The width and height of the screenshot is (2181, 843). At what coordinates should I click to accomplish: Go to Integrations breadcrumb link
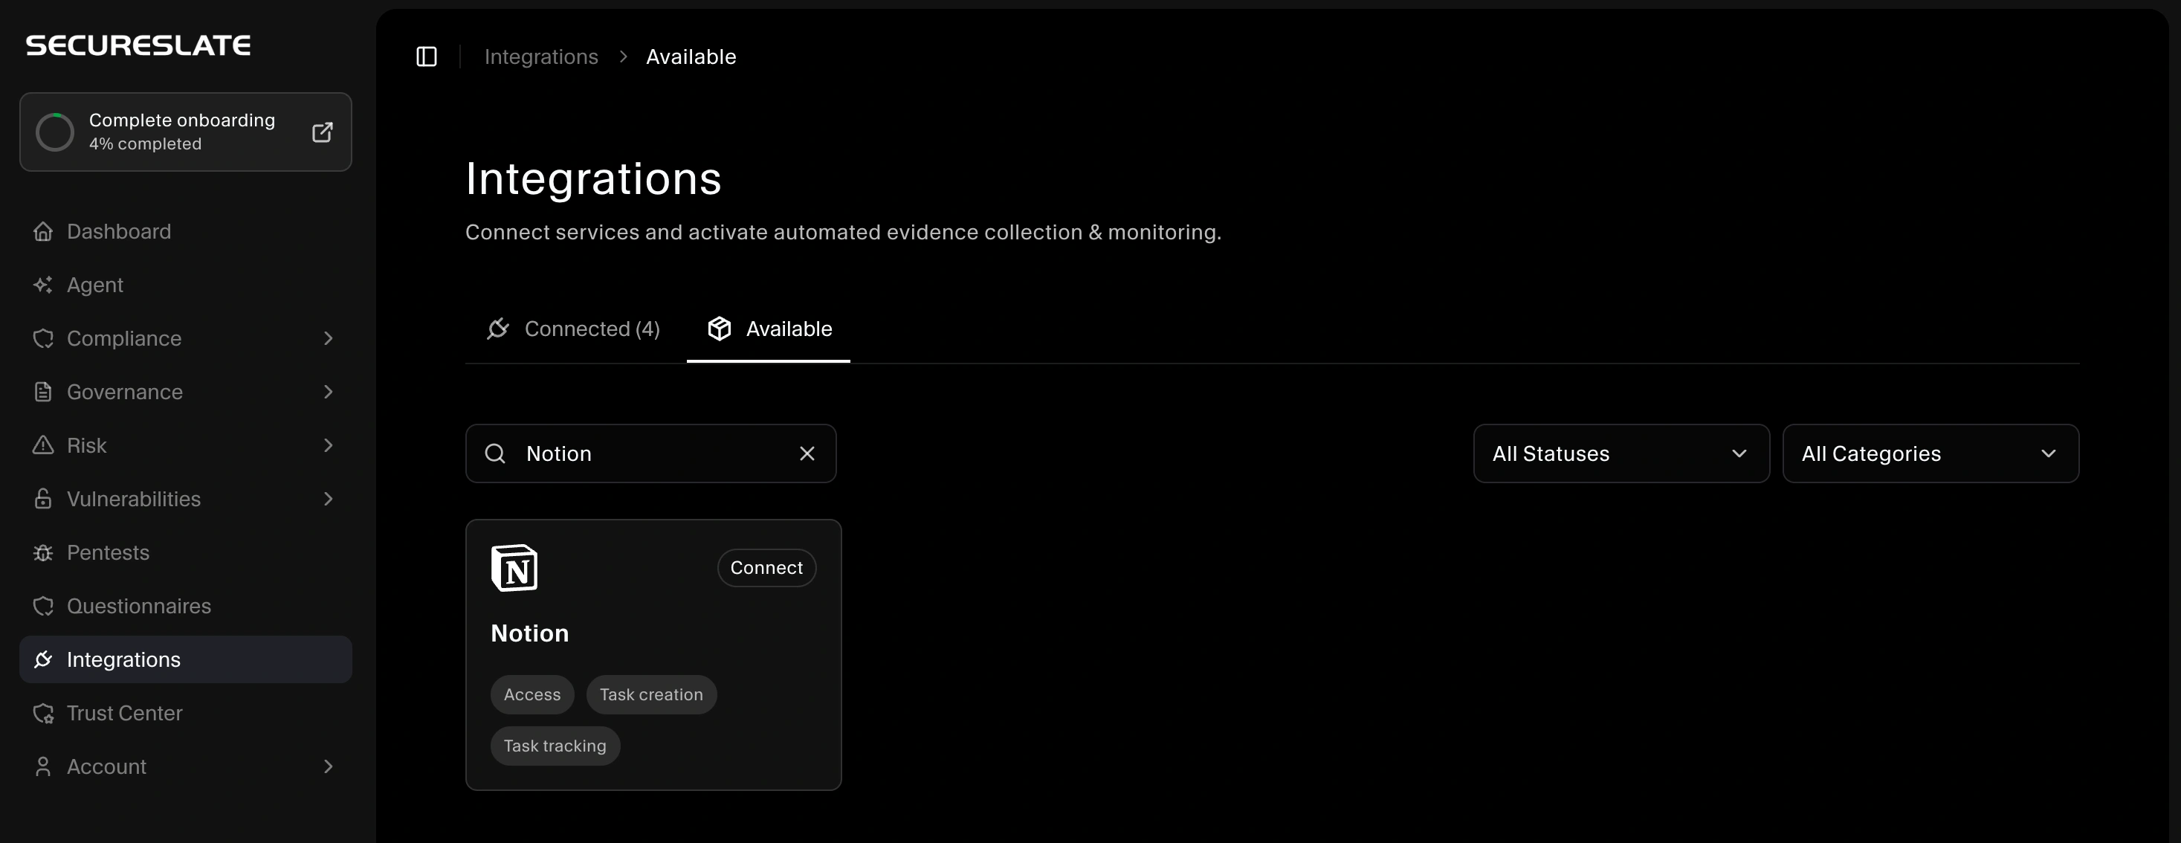541,56
